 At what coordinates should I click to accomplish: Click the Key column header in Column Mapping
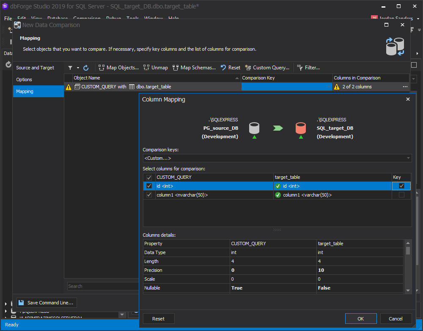point(401,178)
